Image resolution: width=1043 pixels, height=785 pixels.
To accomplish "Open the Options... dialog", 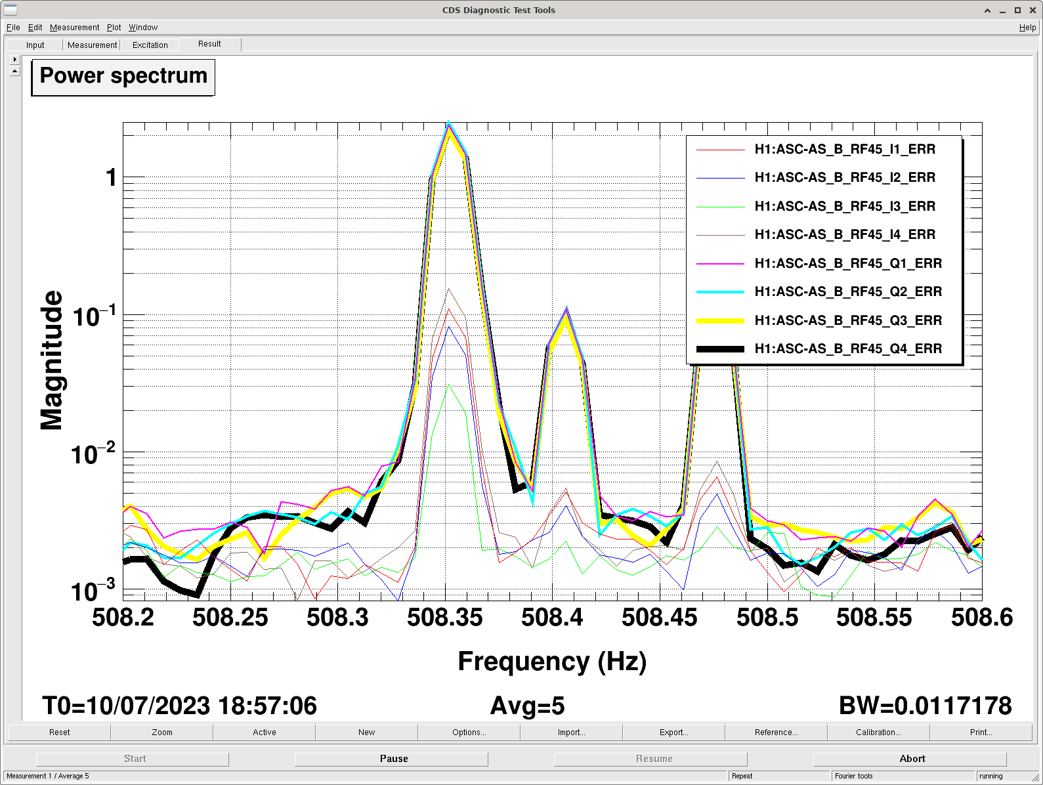I will 469,732.
